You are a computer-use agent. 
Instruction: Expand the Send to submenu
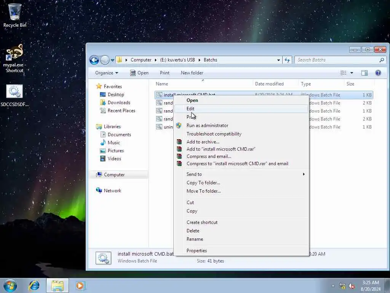point(241,174)
